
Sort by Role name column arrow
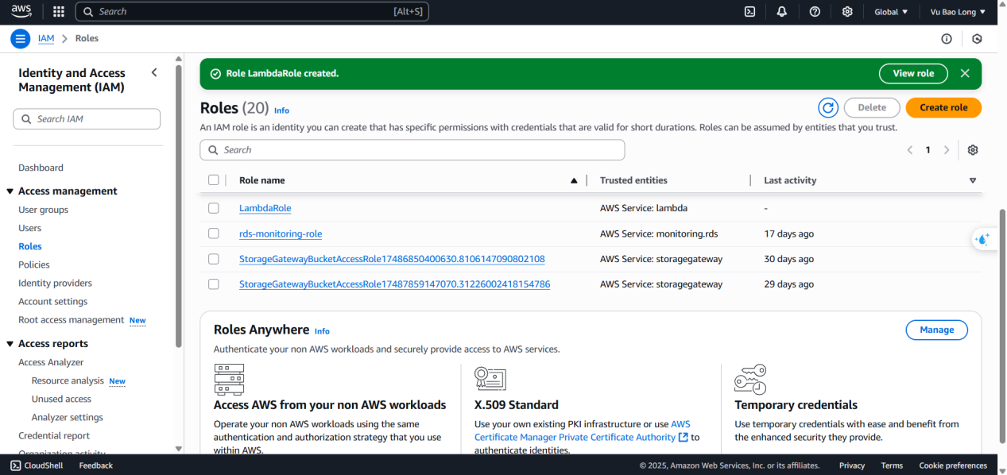(x=574, y=180)
